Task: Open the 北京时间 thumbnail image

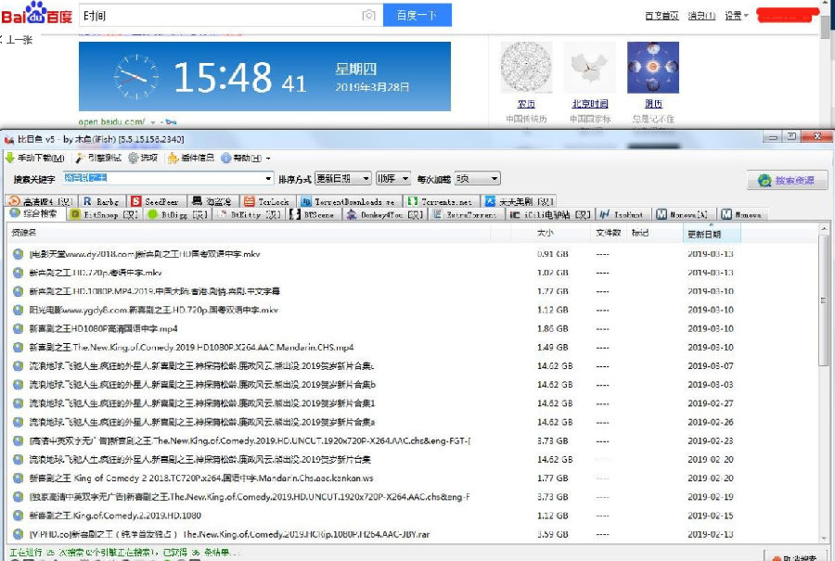Action: (589, 68)
